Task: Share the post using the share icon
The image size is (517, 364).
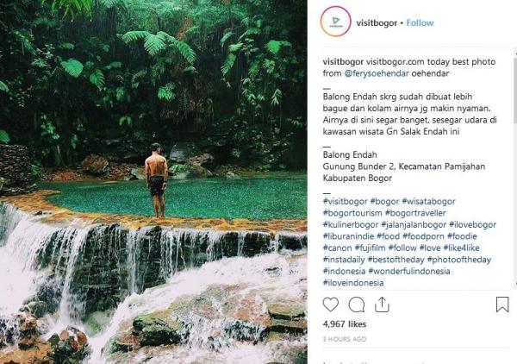Action: click(382, 304)
